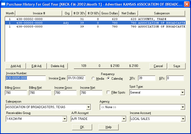Click the Income Net input field
The height and width of the screenshot is (134, 191).
(91, 93)
